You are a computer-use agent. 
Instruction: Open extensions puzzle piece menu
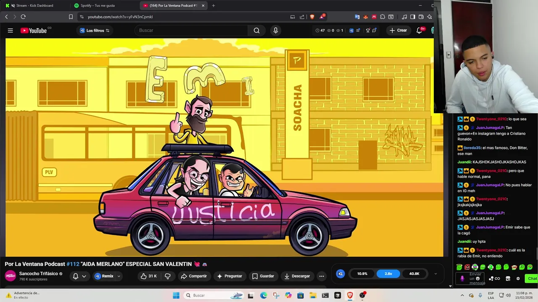382,17
